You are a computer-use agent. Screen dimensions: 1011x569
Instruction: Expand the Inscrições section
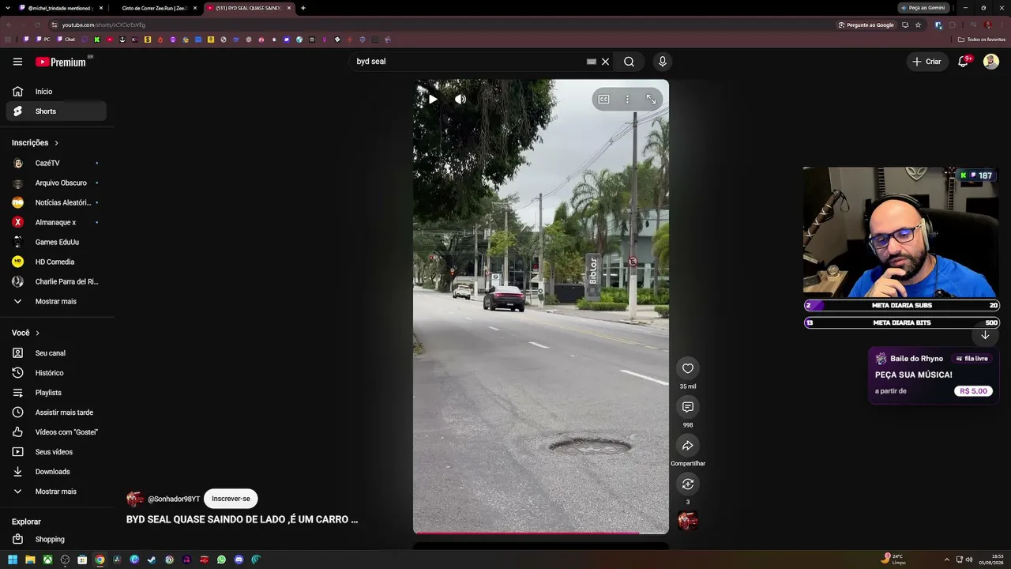tap(36, 143)
